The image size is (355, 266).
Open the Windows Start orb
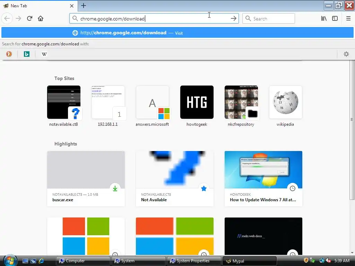tap(10, 260)
